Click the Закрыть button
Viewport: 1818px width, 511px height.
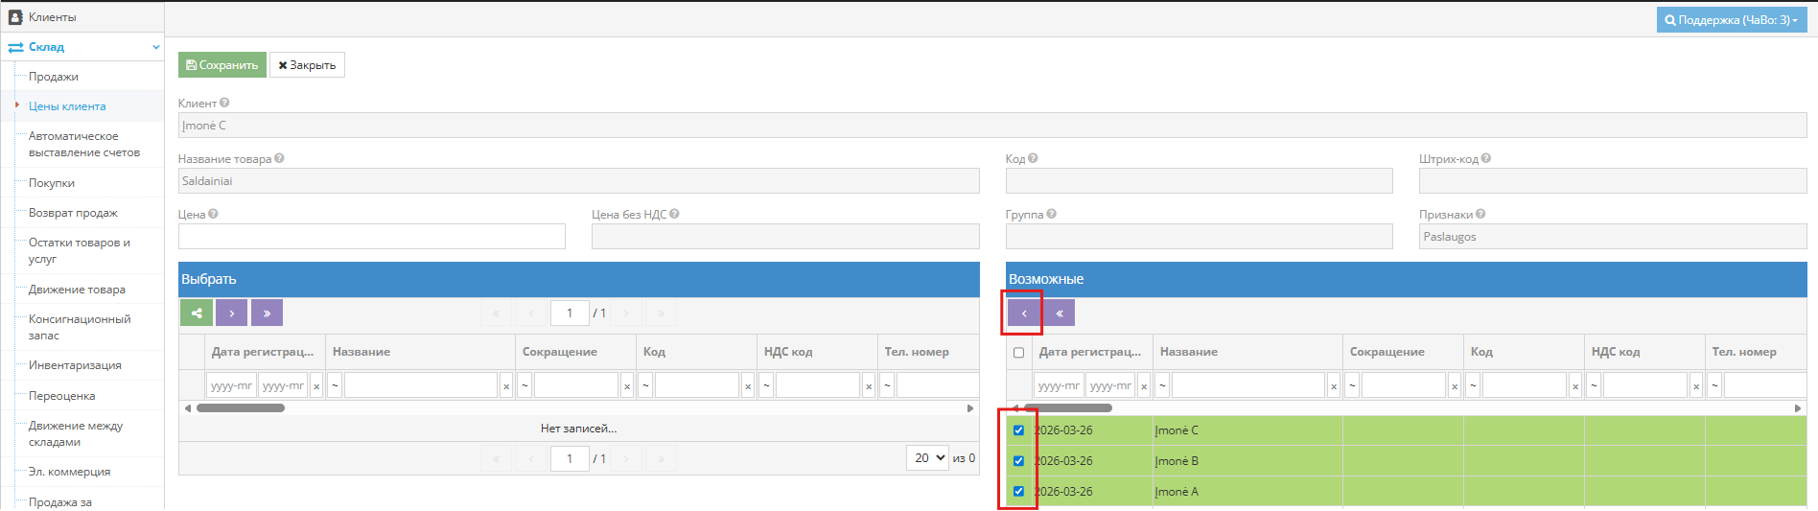coord(307,65)
